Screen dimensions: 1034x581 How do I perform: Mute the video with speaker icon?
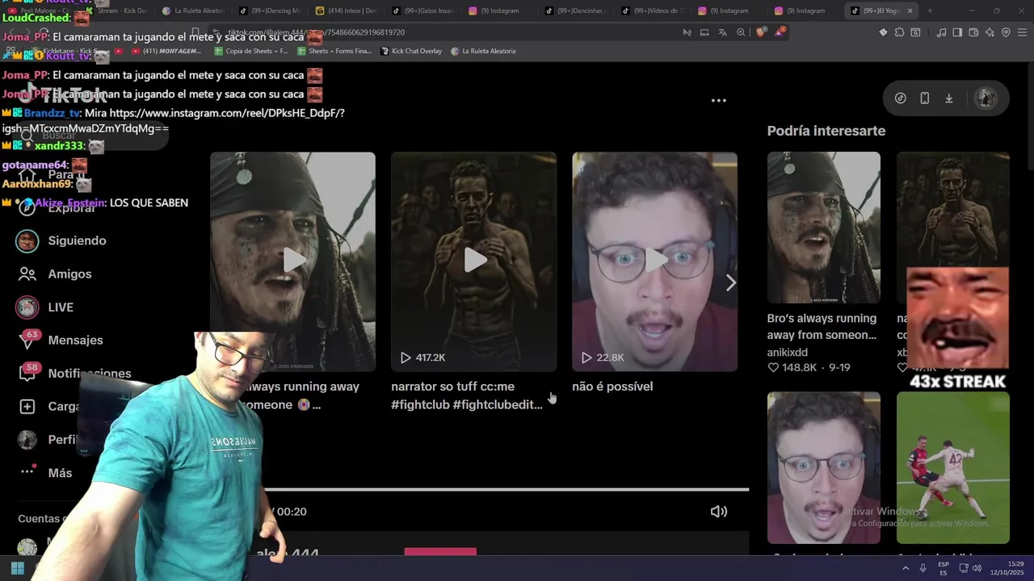click(x=718, y=512)
